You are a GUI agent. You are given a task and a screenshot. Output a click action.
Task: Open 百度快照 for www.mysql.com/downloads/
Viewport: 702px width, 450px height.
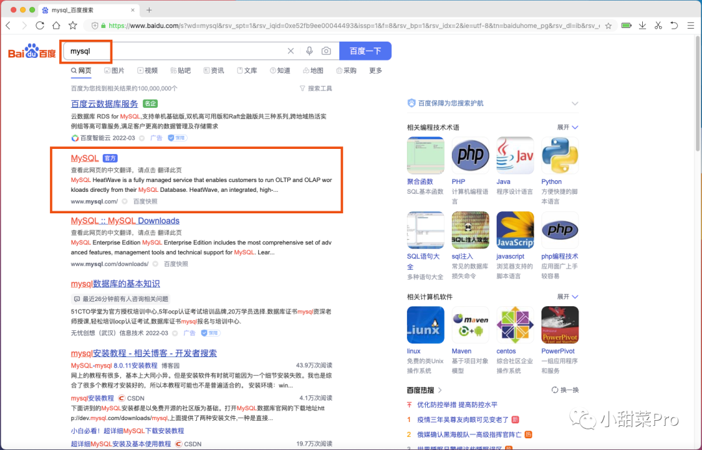176,264
